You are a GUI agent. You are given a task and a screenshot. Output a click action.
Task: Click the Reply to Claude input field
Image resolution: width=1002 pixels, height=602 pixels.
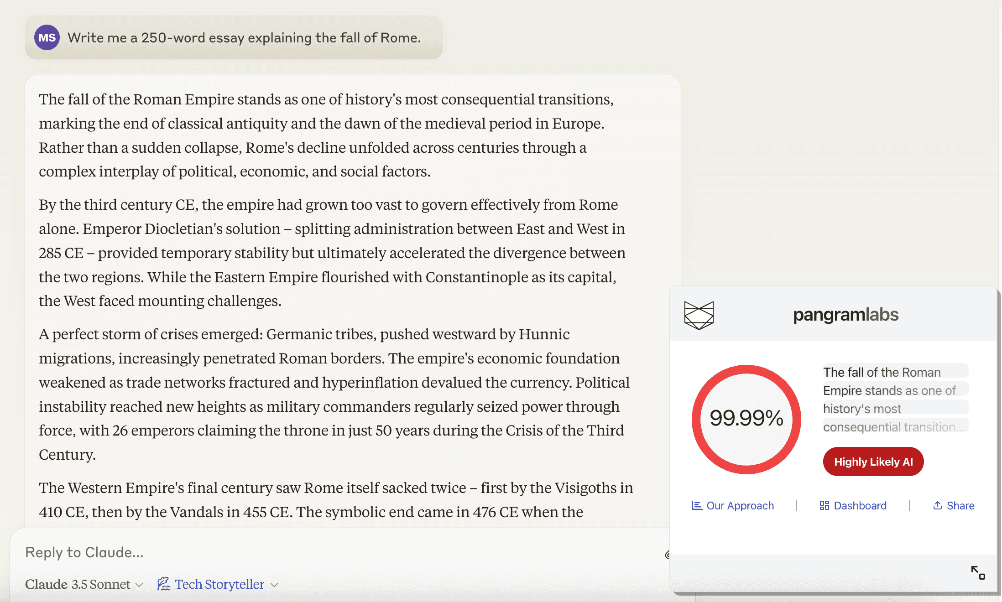pos(319,552)
